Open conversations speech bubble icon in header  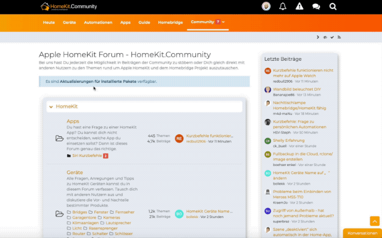click(x=316, y=6)
